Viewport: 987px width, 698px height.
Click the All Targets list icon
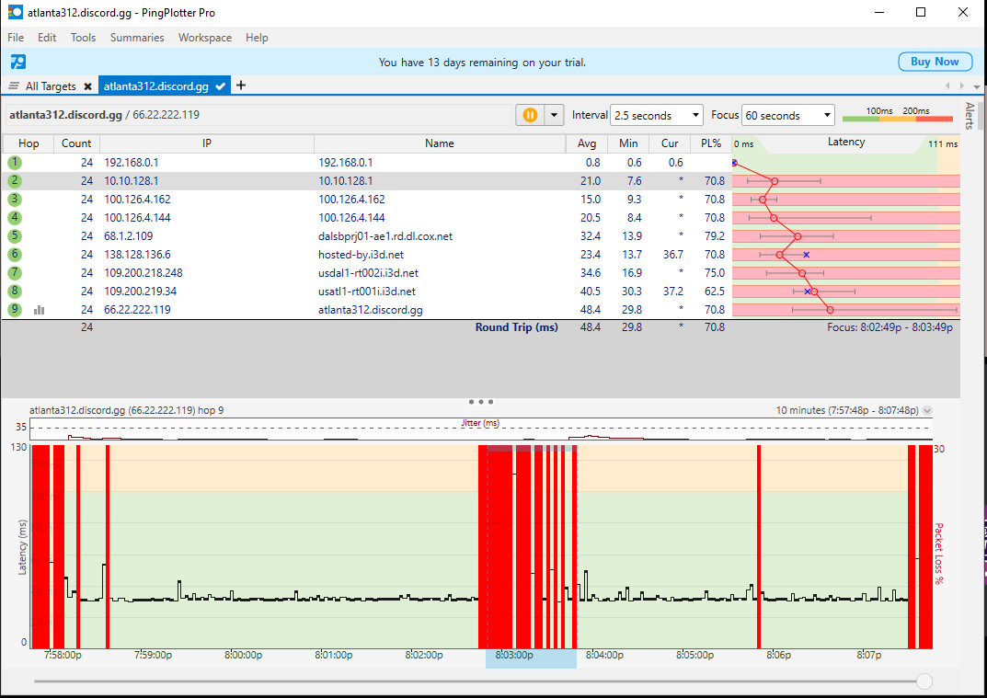[14, 86]
